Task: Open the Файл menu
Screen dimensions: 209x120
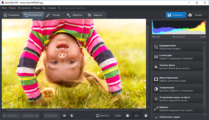Action: pyautogui.click(x=4, y=8)
